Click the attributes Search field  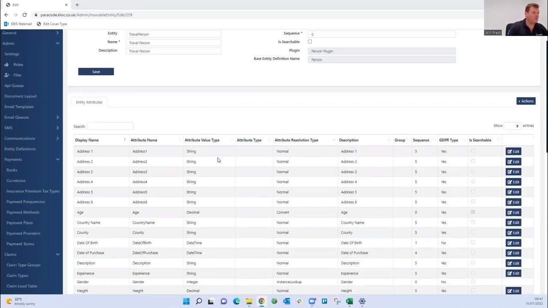coord(110,126)
